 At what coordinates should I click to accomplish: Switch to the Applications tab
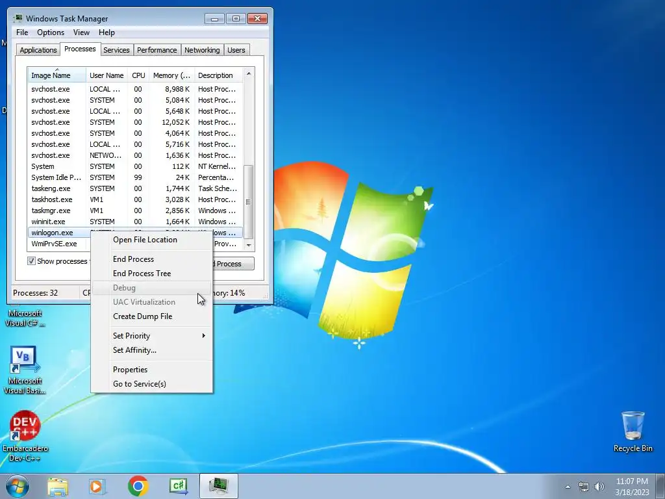[38, 50]
